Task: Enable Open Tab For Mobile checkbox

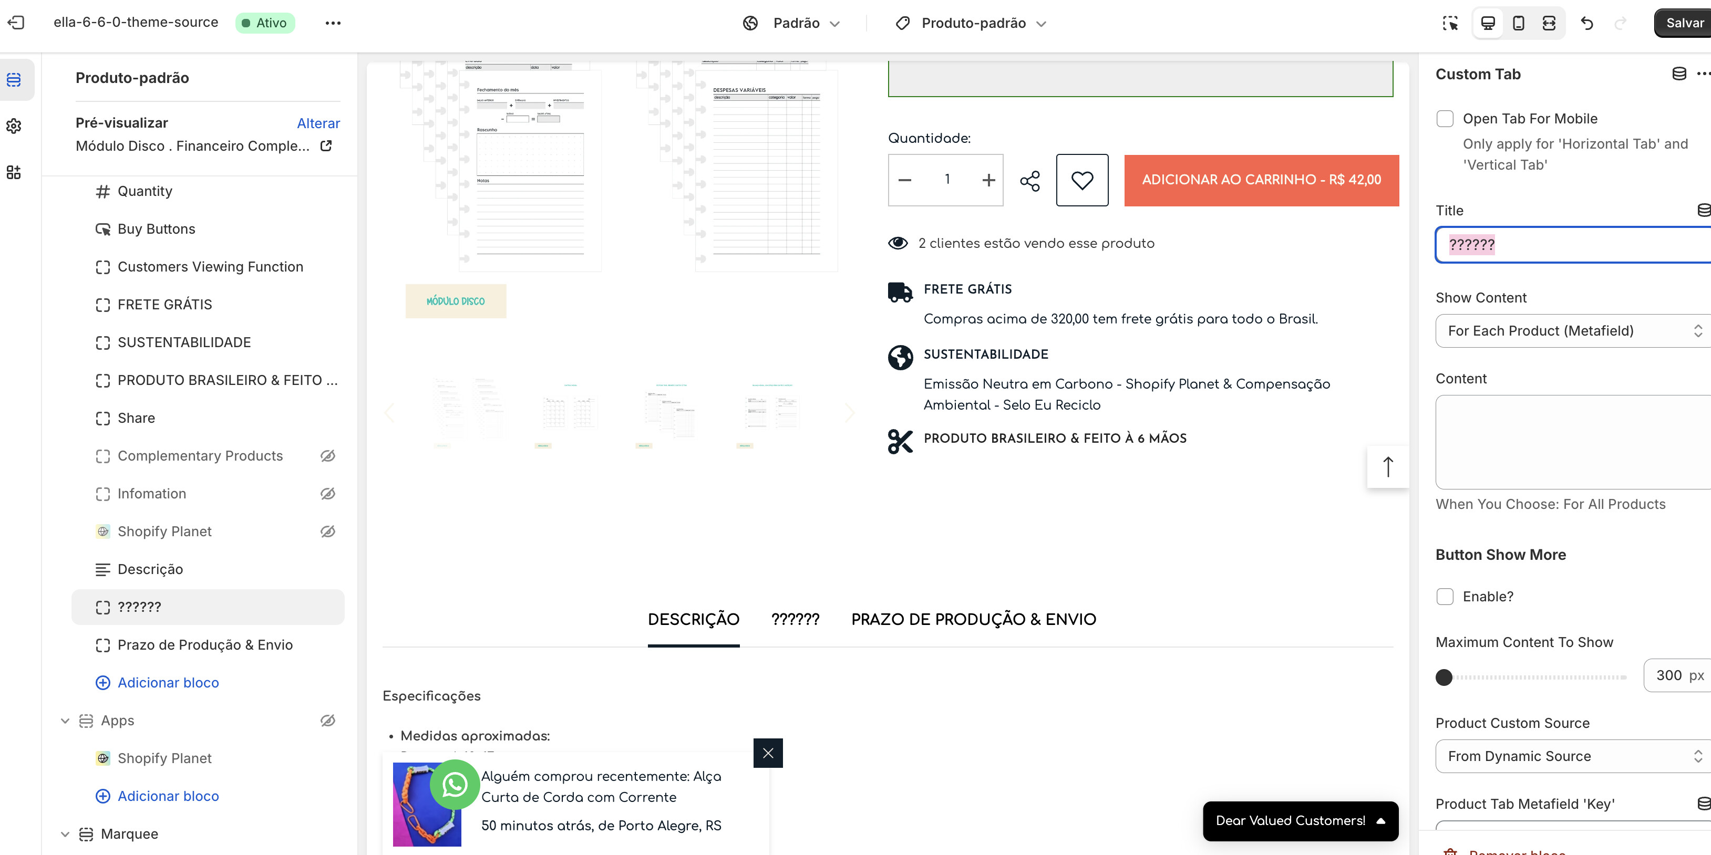Action: (1445, 119)
